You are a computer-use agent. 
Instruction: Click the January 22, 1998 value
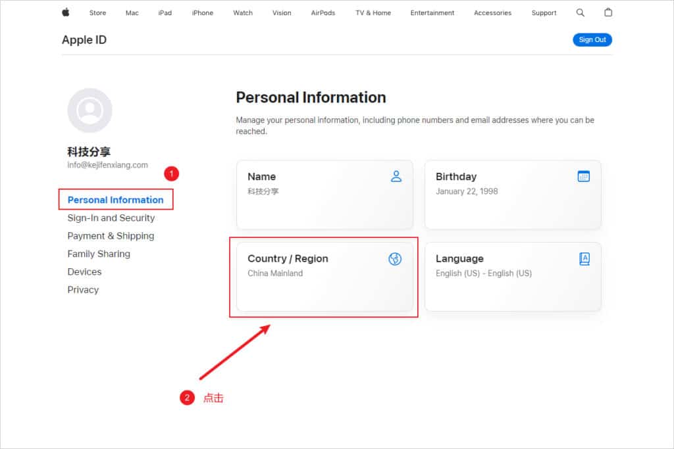(x=467, y=191)
